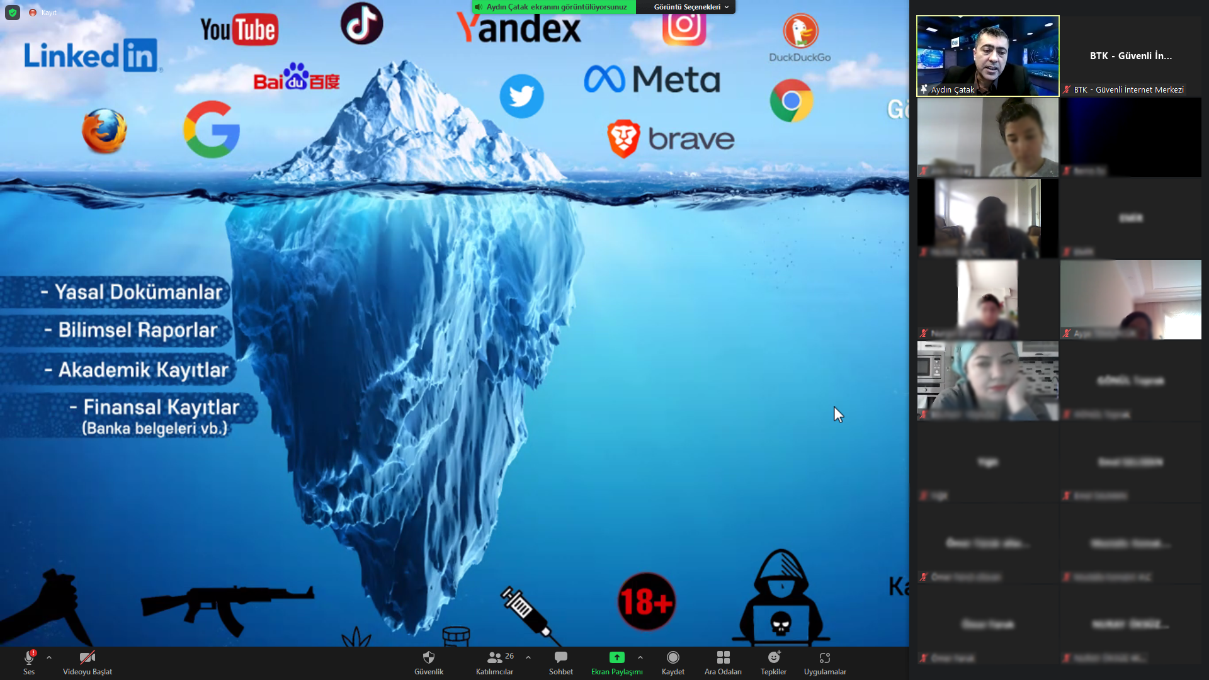Start video with Videoyu Başlat
The height and width of the screenshot is (680, 1209).
pyautogui.click(x=88, y=663)
